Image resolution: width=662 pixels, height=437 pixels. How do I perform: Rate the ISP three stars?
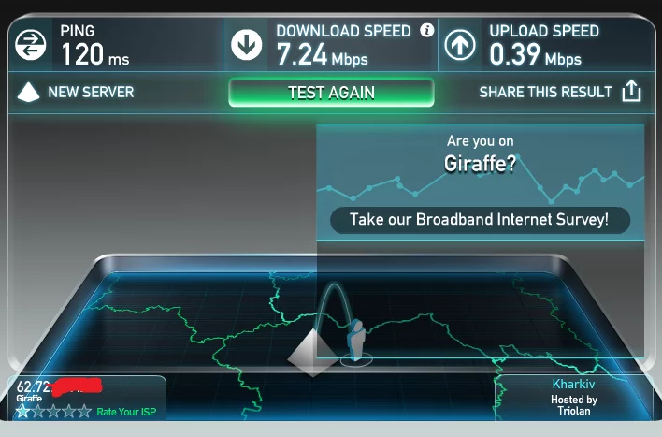pyautogui.click(x=53, y=411)
